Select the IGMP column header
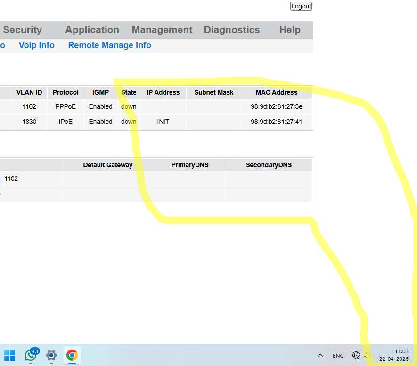The image size is (417, 366). pos(100,92)
